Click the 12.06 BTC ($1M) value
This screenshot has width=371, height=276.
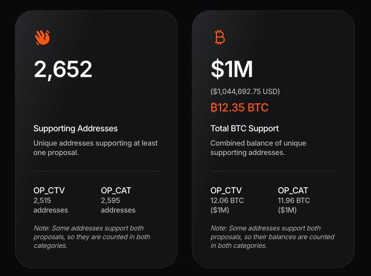227,205
